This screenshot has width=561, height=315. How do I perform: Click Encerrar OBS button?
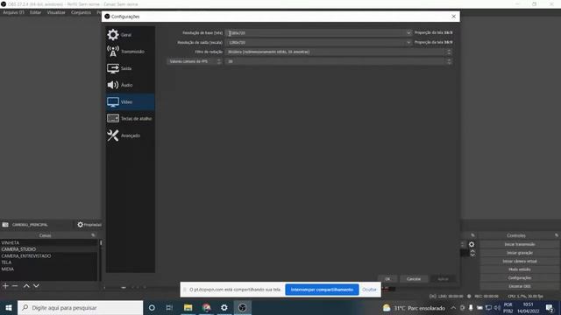point(520,286)
